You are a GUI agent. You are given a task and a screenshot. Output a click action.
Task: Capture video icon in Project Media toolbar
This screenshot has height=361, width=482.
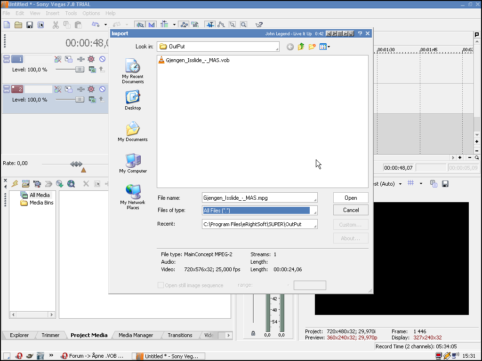pyautogui.click(x=37, y=184)
